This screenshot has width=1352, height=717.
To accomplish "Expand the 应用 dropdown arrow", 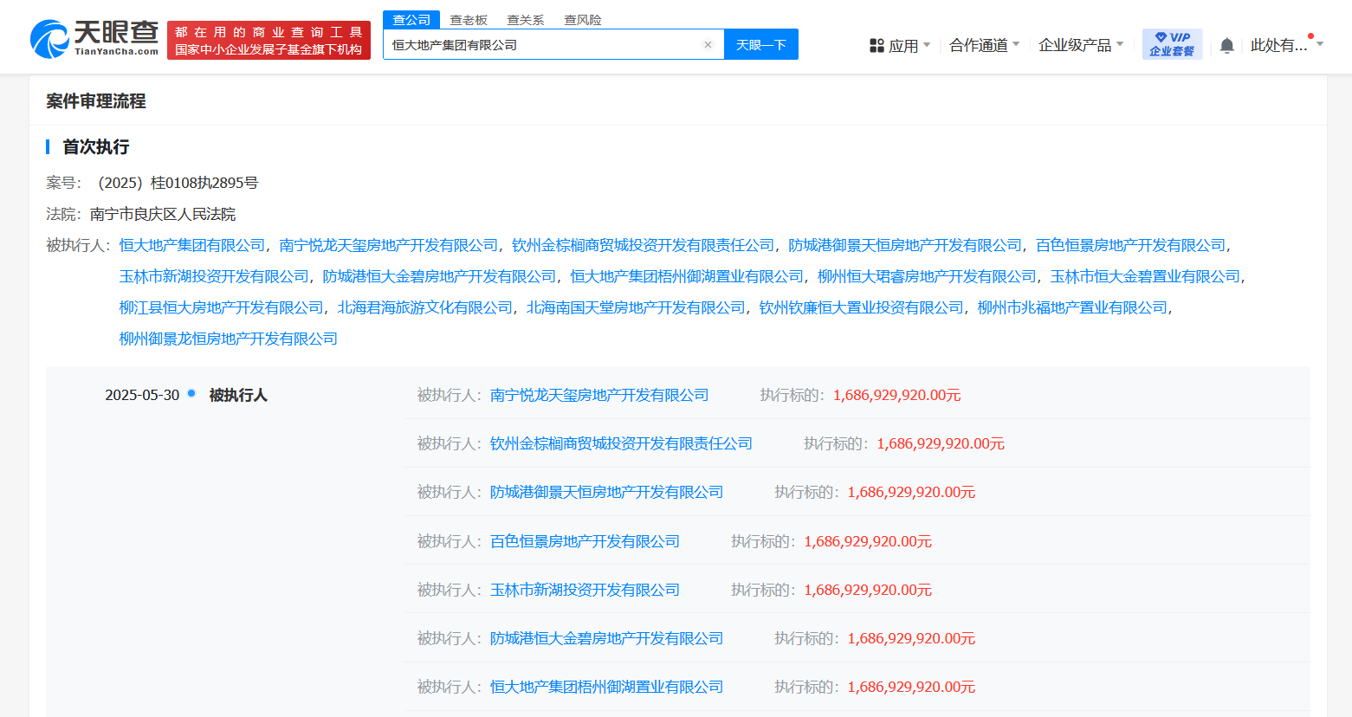I will [927, 44].
